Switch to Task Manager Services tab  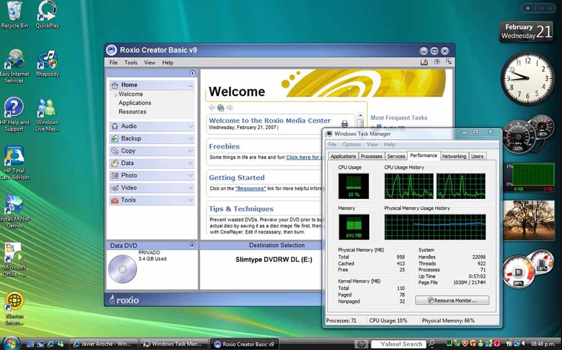pos(396,156)
